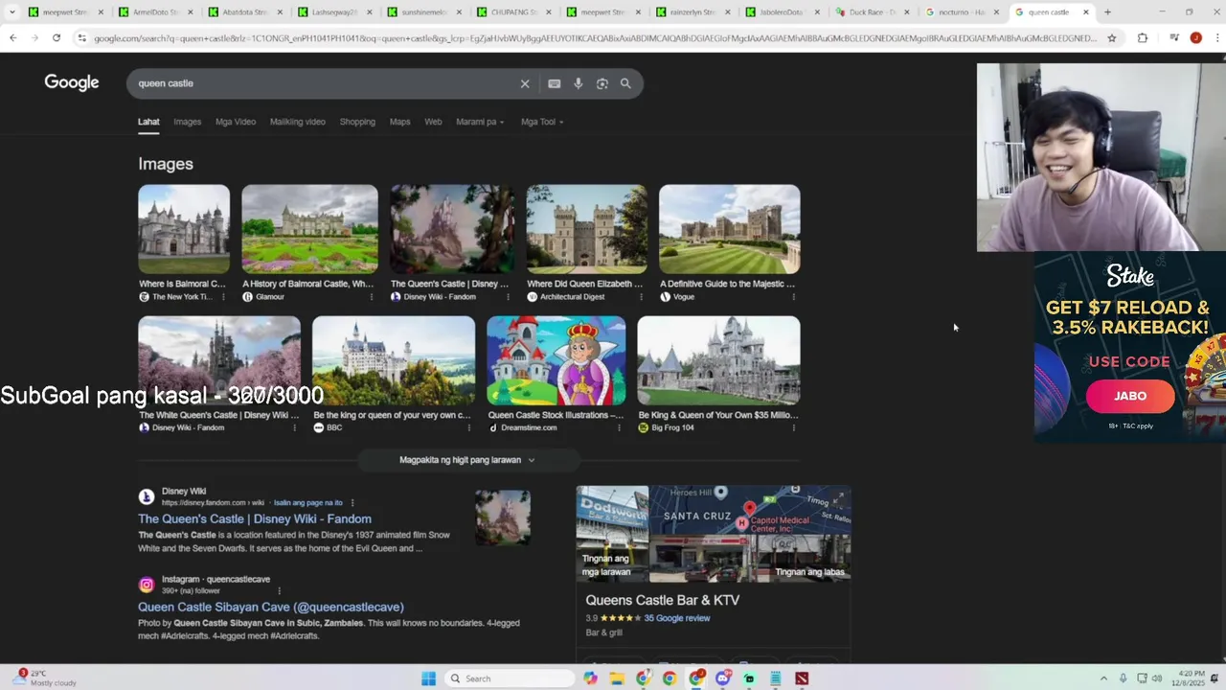Click the Windows taskbar Search box
1226x690 pixels.
click(511, 678)
